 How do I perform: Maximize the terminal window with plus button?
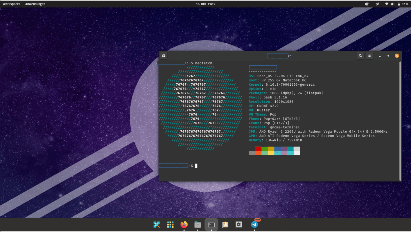(388, 56)
